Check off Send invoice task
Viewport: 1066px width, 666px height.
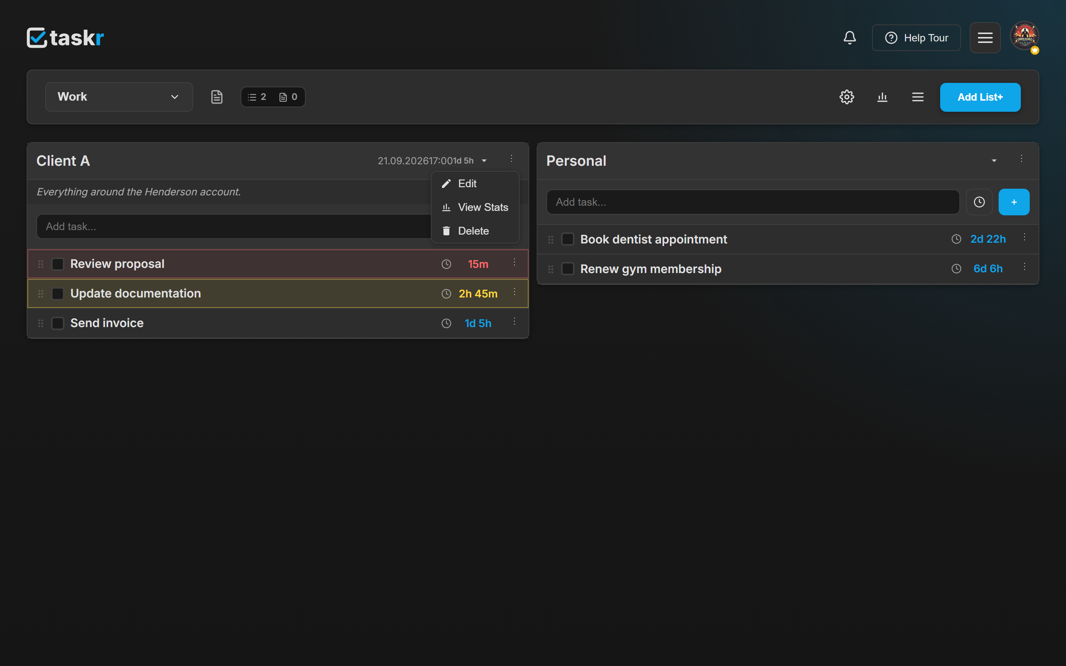click(58, 323)
